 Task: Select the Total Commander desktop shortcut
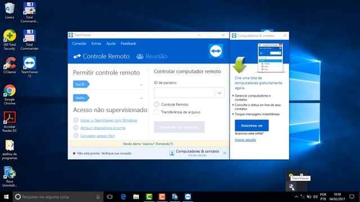29,40
